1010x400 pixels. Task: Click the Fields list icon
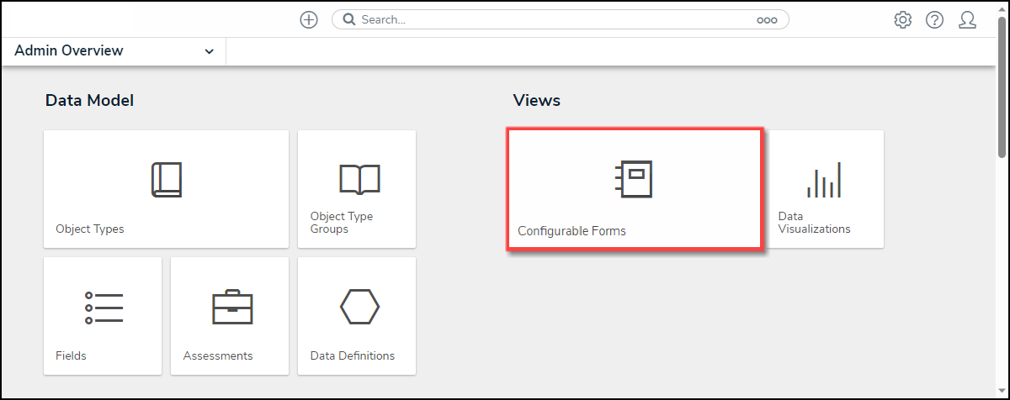[104, 308]
